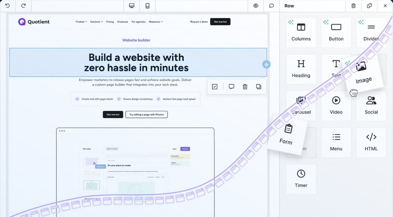The image size is (393, 217).
Task: Switch to mobile preview mode
Action: pyautogui.click(x=147, y=6)
